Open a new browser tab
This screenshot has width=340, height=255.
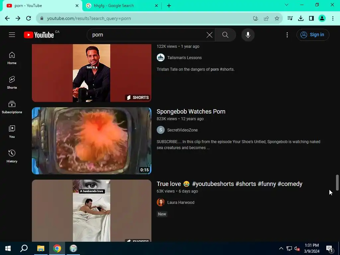(x=169, y=6)
